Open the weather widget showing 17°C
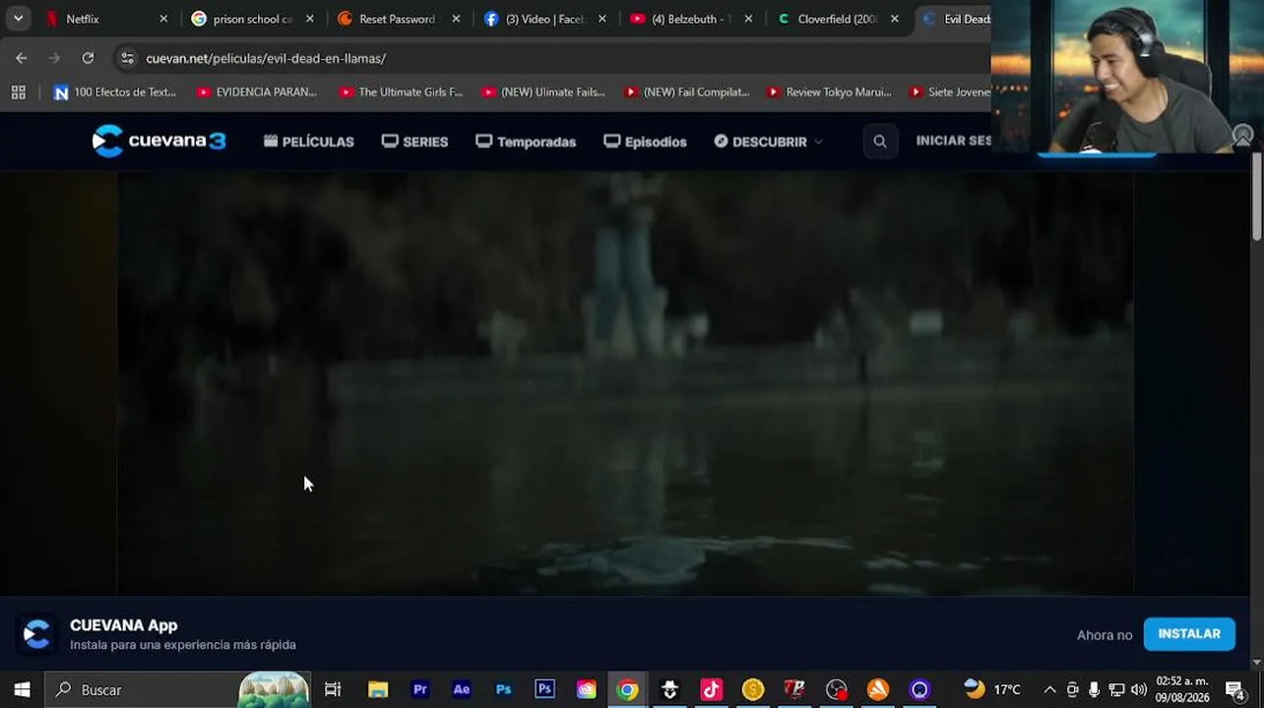 (992, 689)
